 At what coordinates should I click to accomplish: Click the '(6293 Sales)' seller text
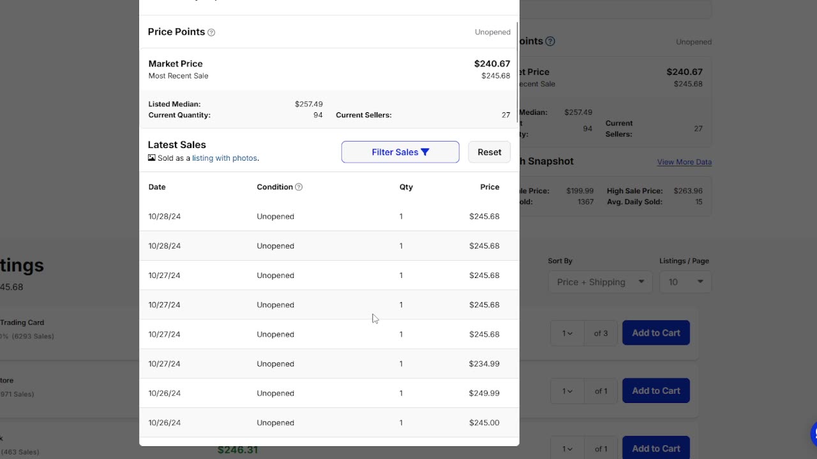tap(33, 336)
